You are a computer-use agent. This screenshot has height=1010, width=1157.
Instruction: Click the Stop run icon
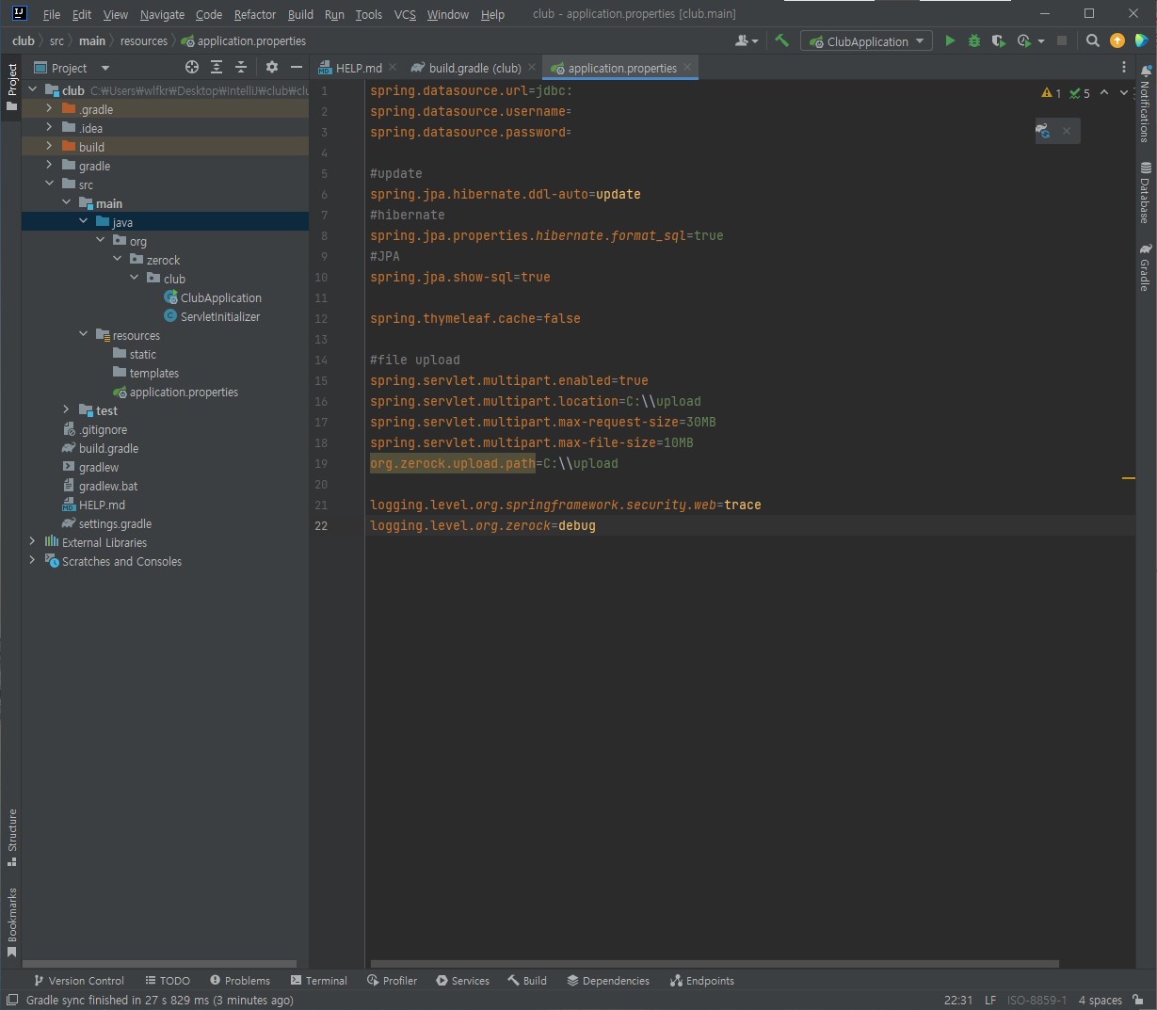(x=1062, y=40)
